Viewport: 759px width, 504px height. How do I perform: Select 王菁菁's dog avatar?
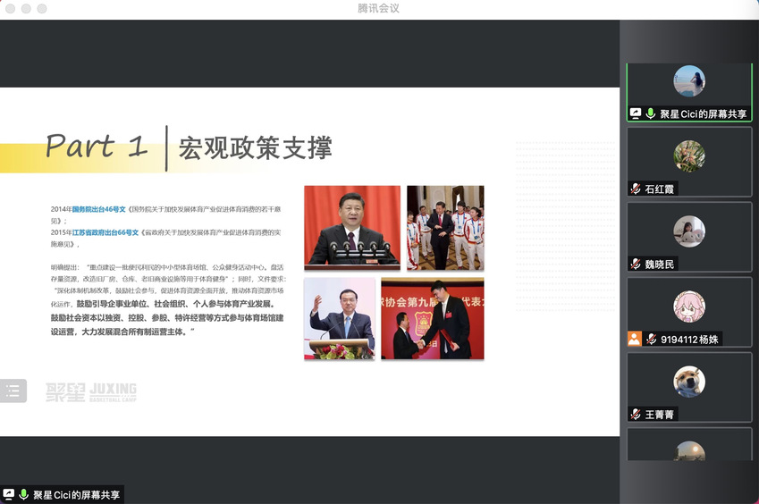[689, 382]
